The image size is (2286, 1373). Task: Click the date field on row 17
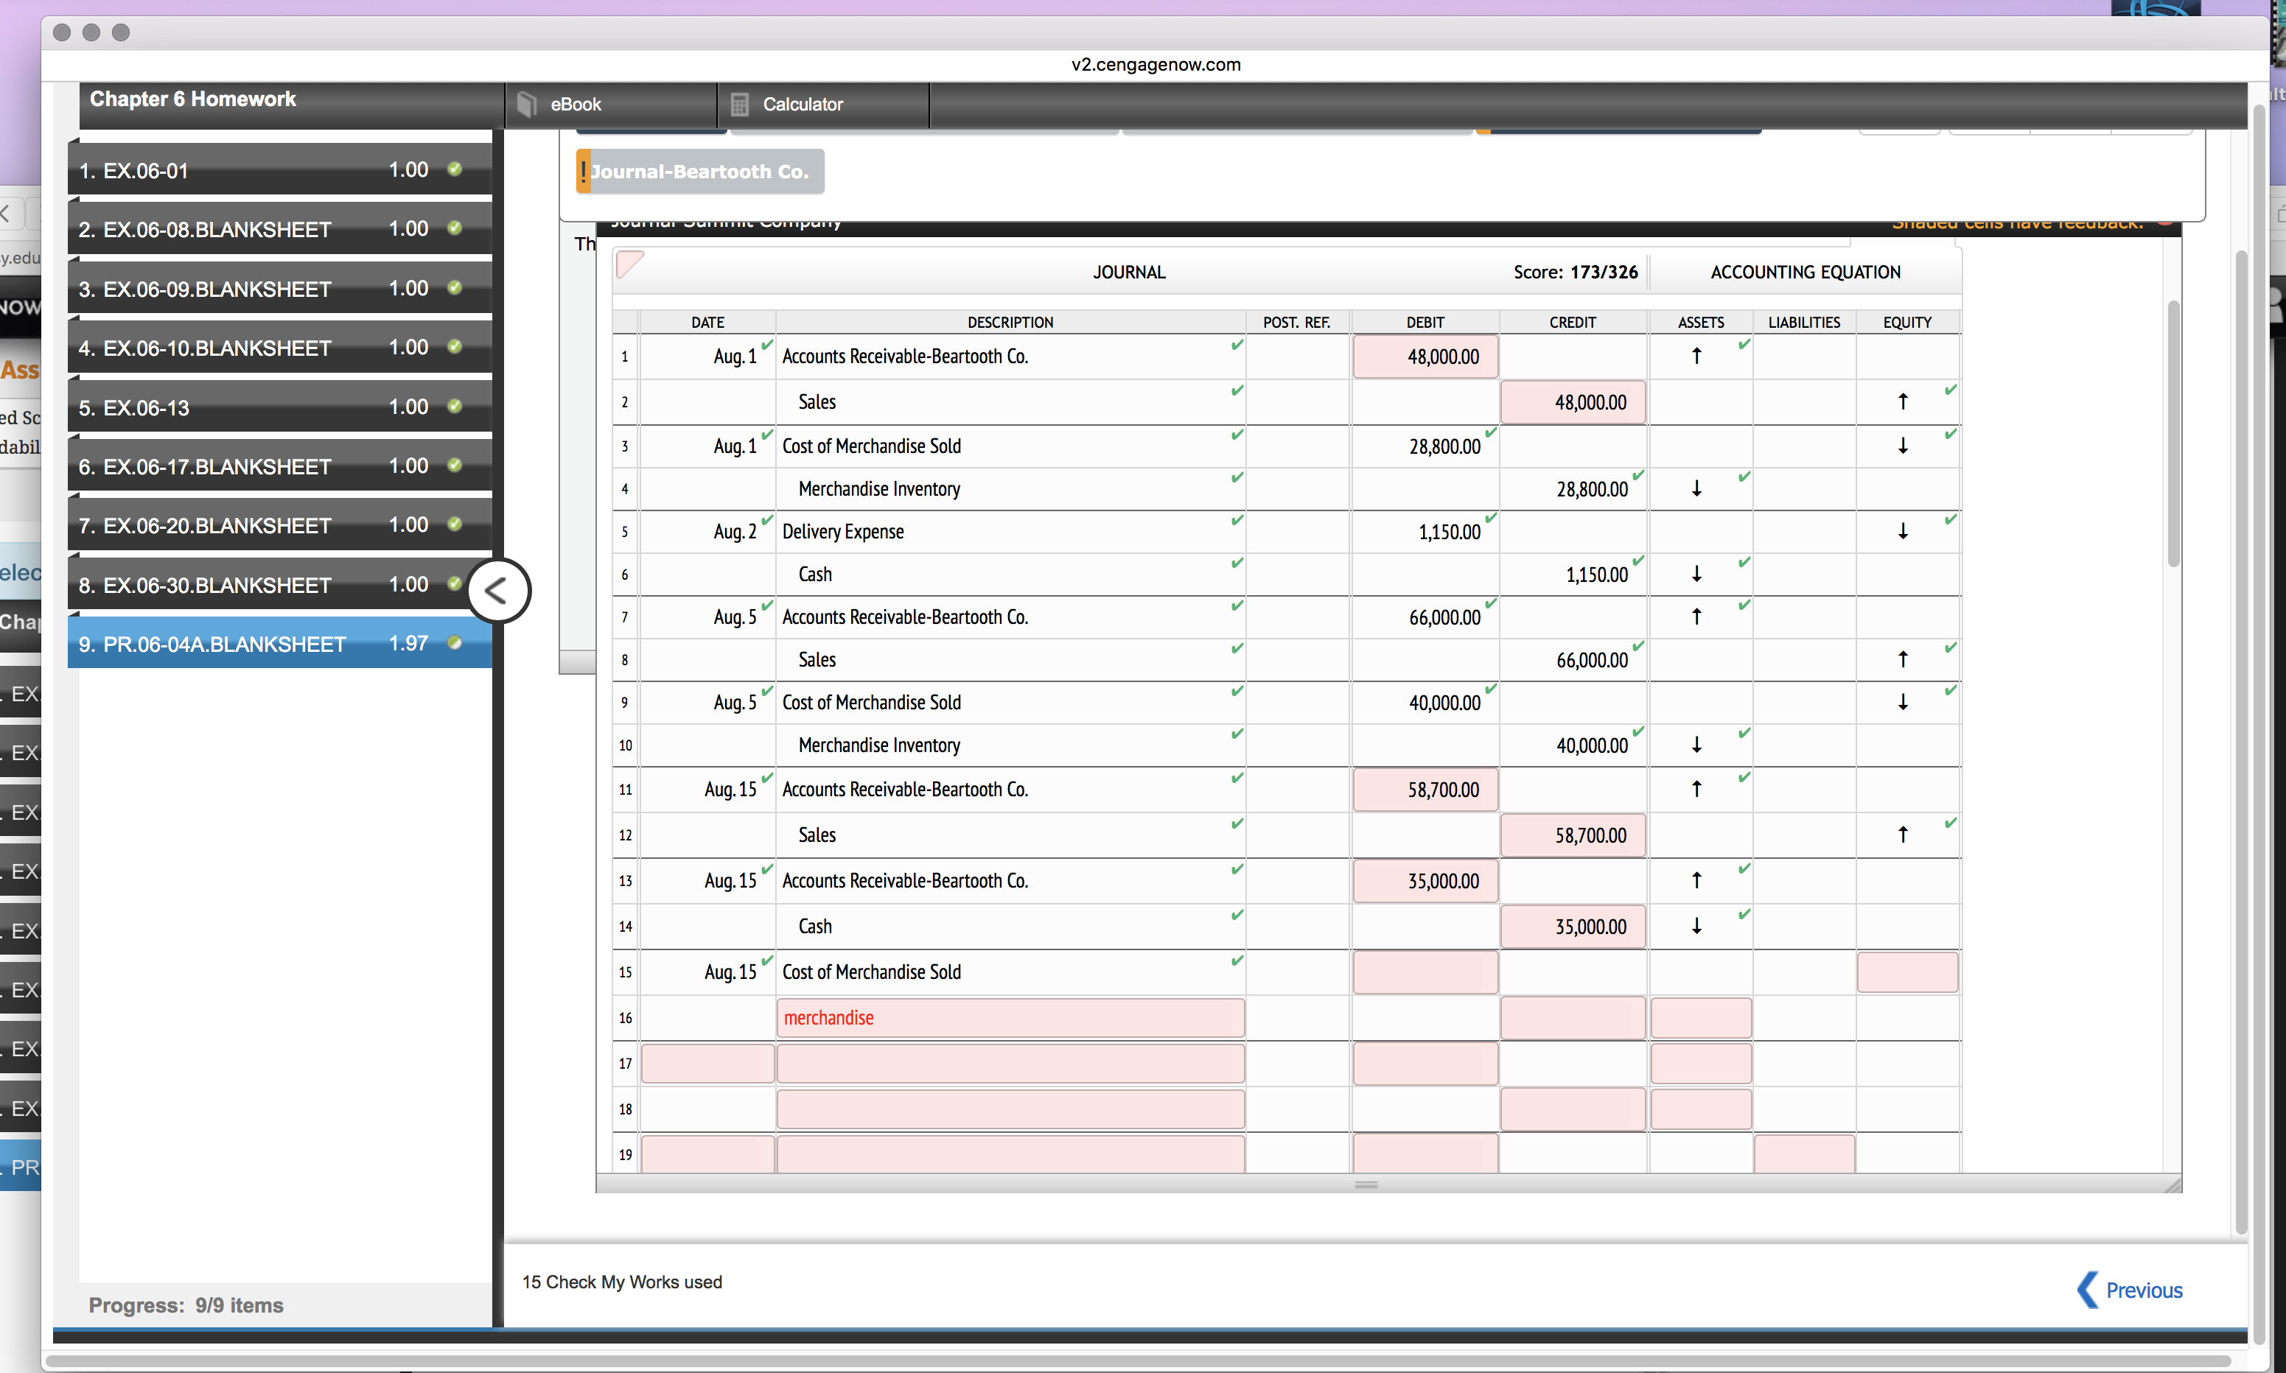click(707, 1063)
